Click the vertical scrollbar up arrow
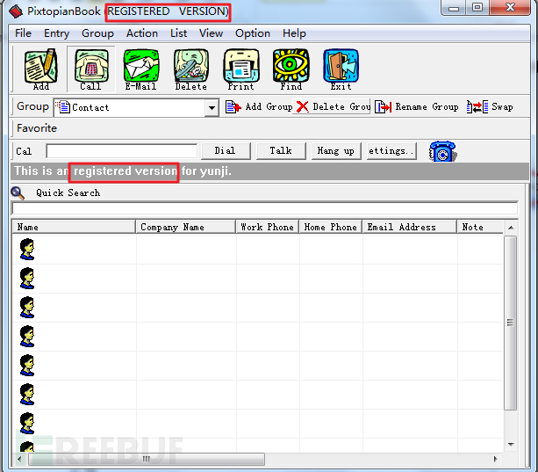Viewport: 538px width, 472px height. coord(511,228)
